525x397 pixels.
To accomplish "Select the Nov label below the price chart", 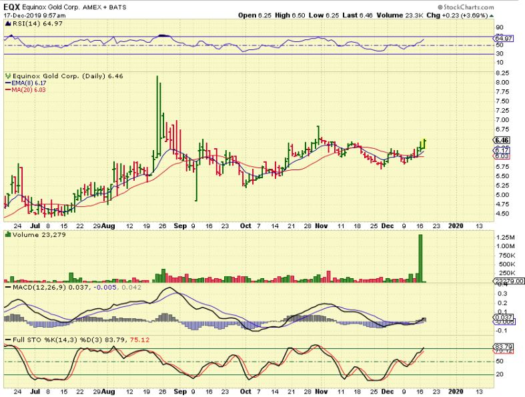I will click(x=323, y=226).
